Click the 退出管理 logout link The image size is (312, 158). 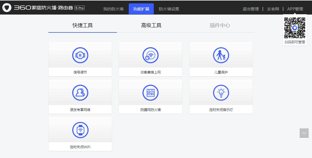pos(251,9)
